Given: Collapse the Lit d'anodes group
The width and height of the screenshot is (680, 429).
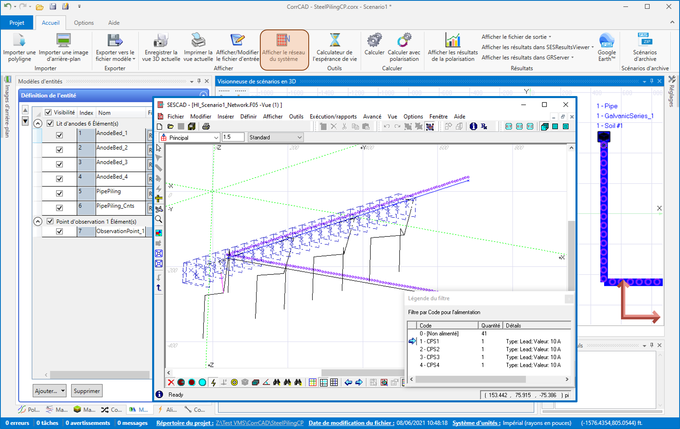Looking at the screenshot, I should pos(38,123).
